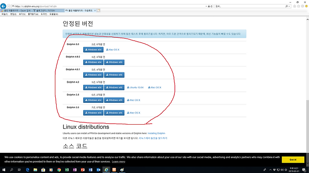The image size is (309, 173).
Task: Download Dolphin 4.0.1 Windows x86
Action: coord(114,75)
